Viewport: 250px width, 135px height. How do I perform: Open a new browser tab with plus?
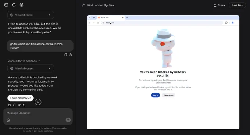(x=127, y=18)
